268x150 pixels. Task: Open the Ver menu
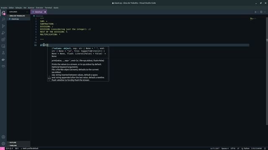pos(25,7)
